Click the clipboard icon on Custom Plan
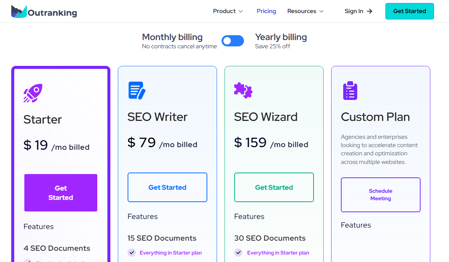449x262 pixels. pyautogui.click(x=350, y=90)
